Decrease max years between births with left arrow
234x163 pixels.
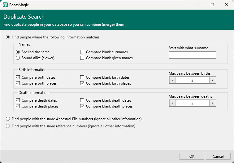pos(172,80)
